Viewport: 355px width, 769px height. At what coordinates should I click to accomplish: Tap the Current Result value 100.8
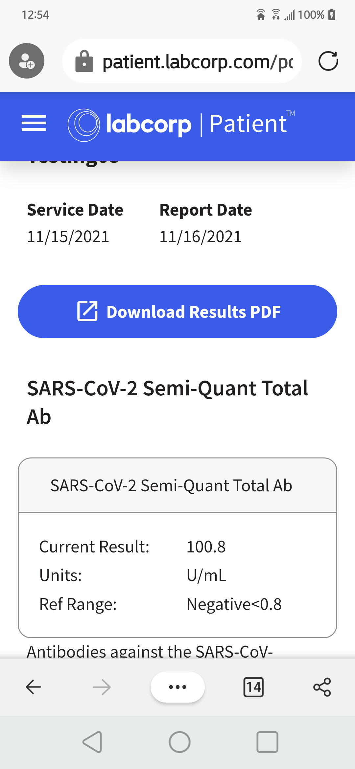[x=206, y=547]
